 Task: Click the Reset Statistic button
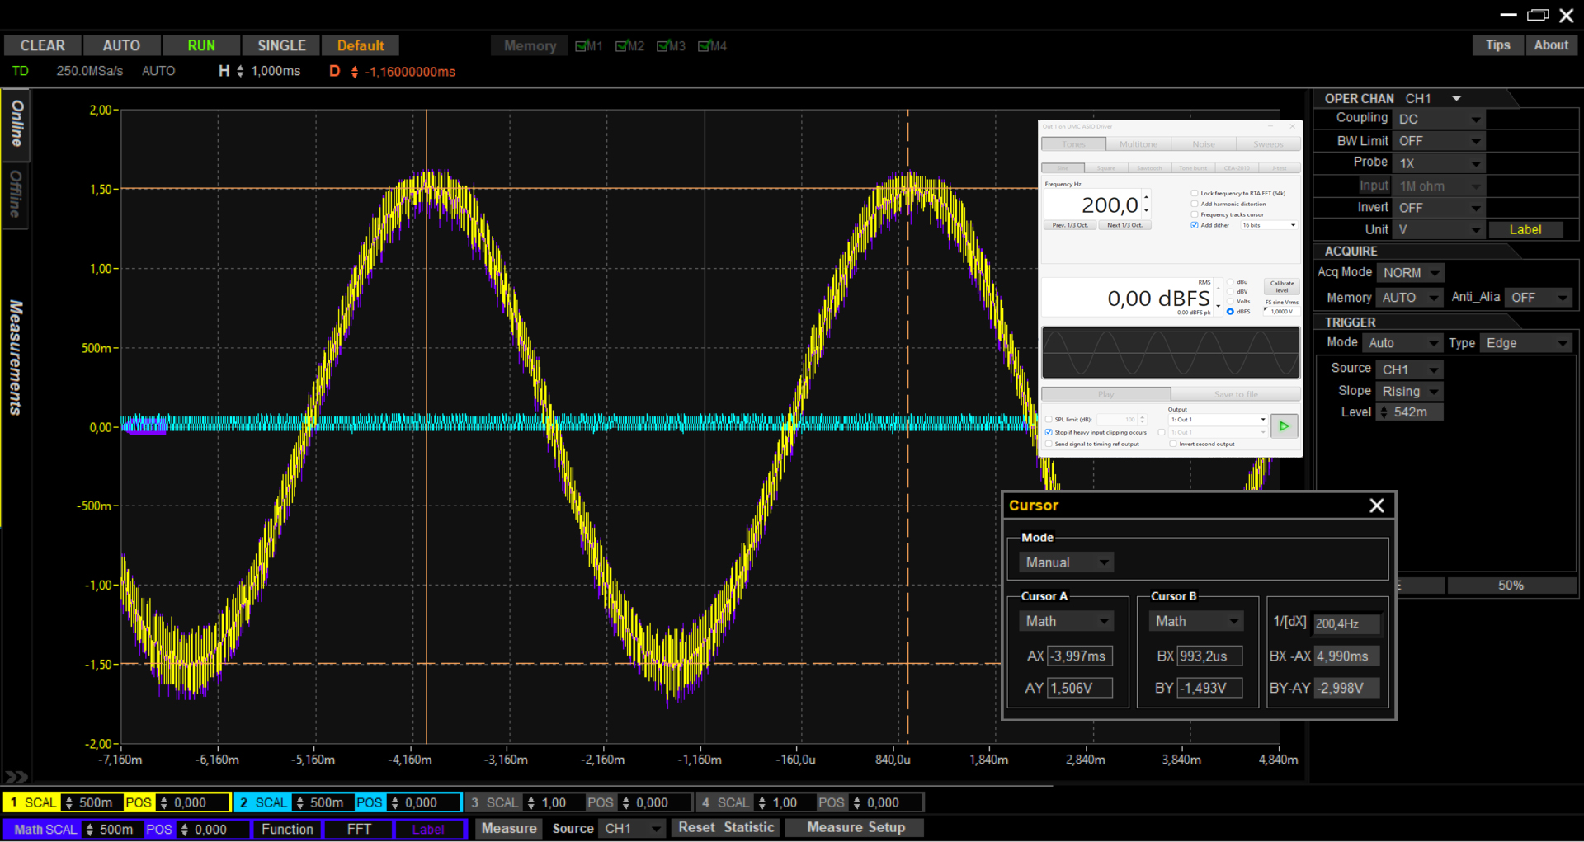726,828
